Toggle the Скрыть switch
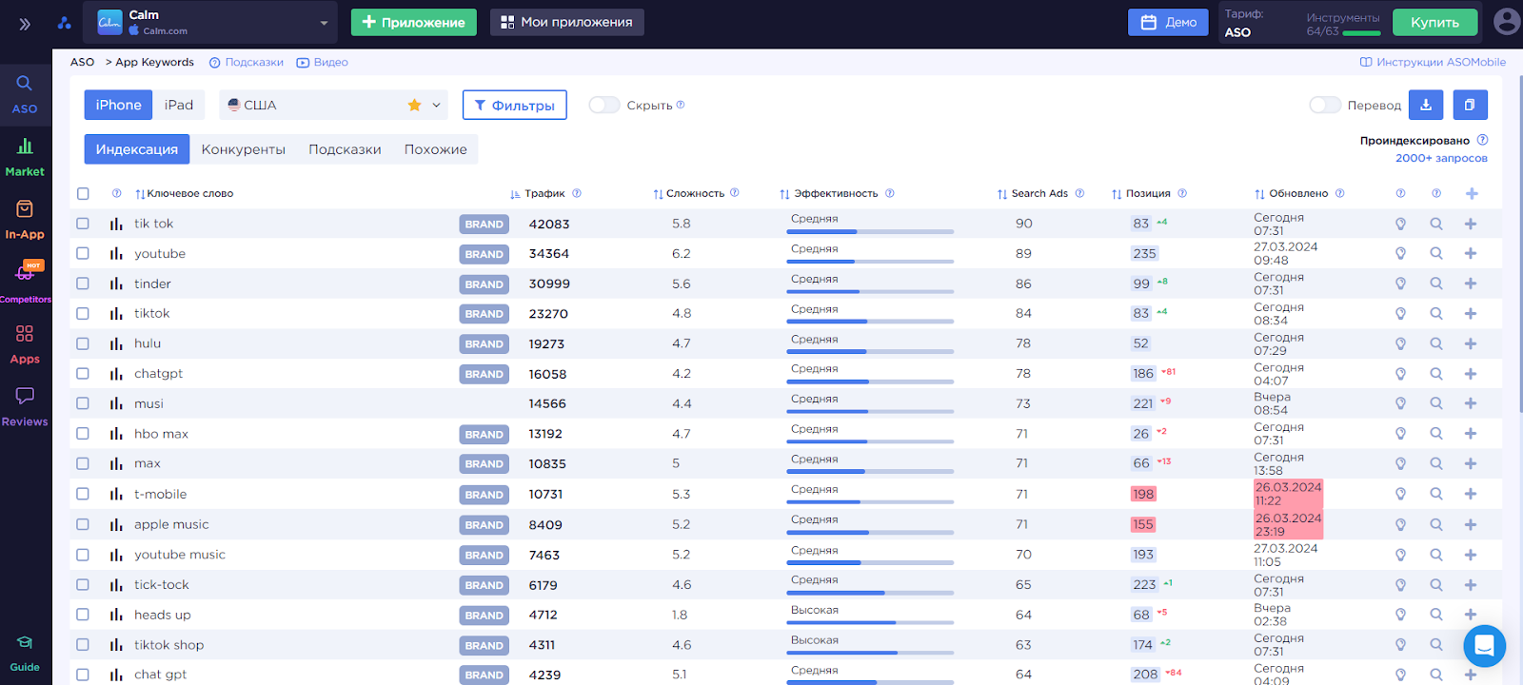The height and width of the screenshot is (685, 1523). [x=603, y=105]
